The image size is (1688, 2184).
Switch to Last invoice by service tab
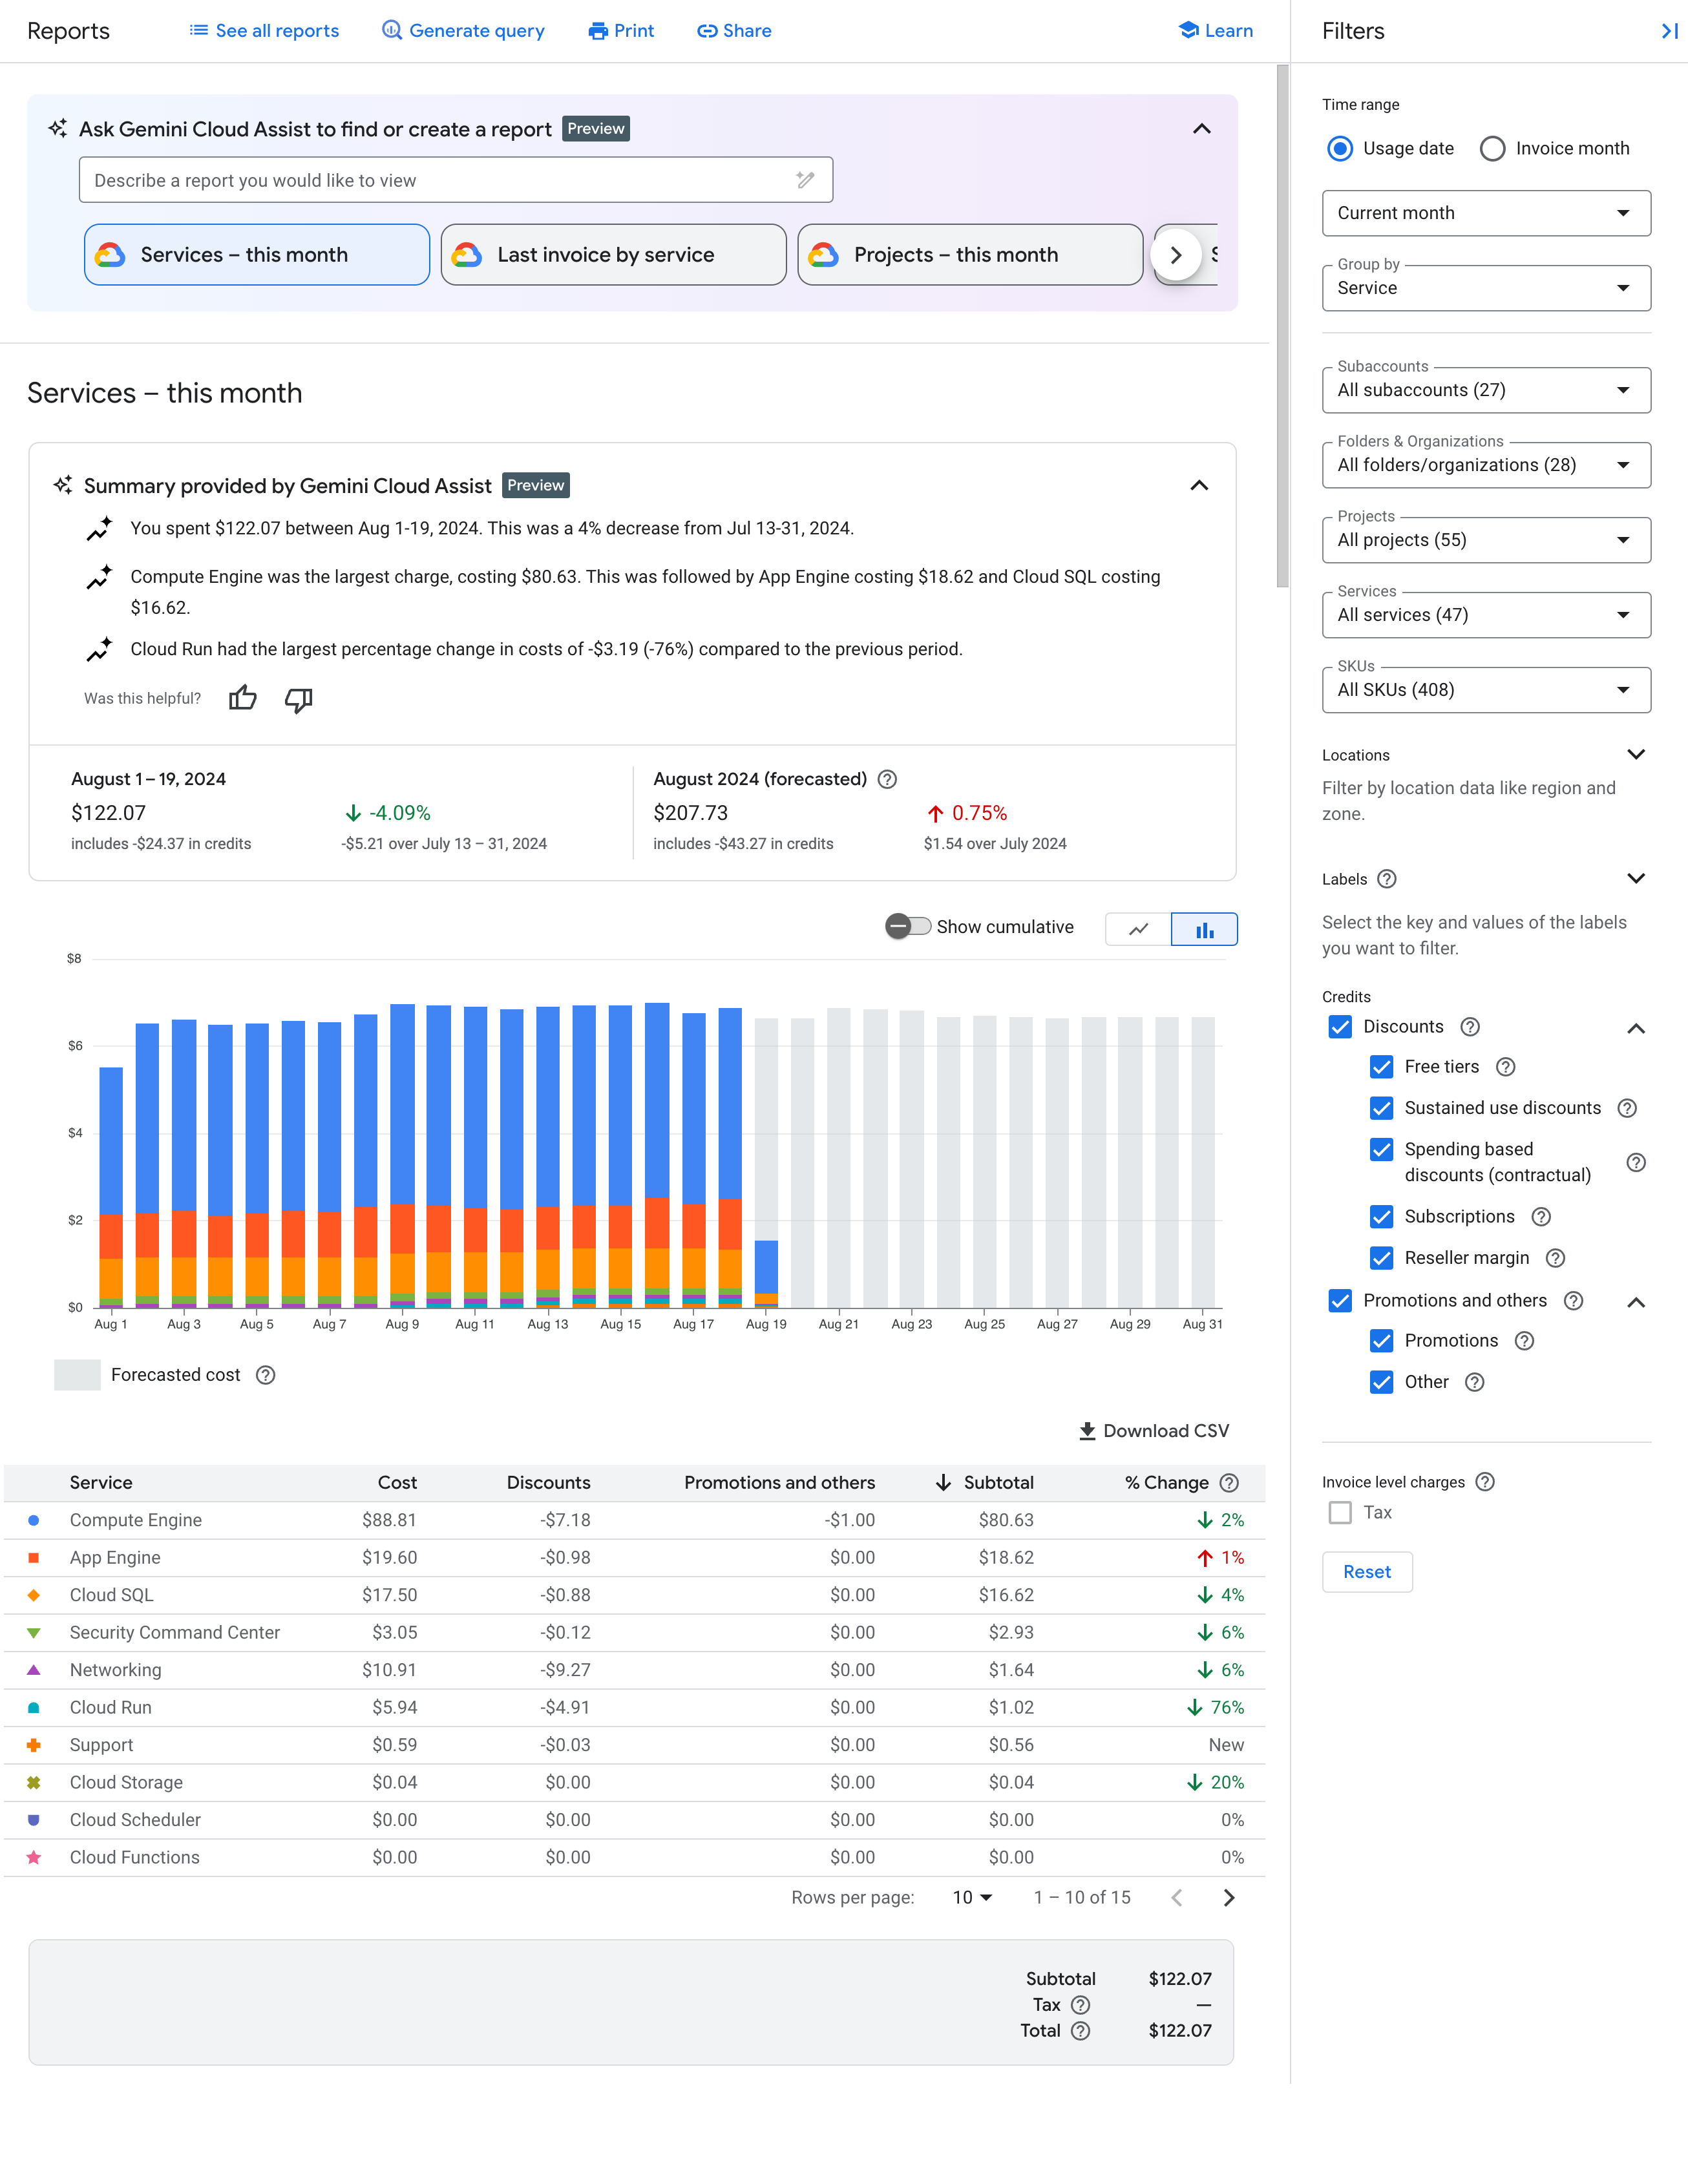(610, 253)
